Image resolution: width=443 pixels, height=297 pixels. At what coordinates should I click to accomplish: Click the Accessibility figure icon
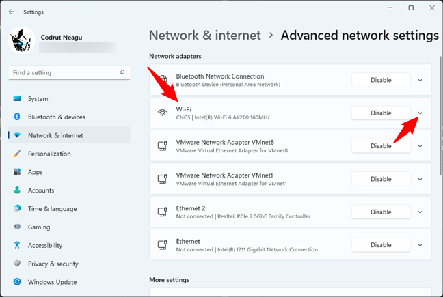(x=17, y=245)
